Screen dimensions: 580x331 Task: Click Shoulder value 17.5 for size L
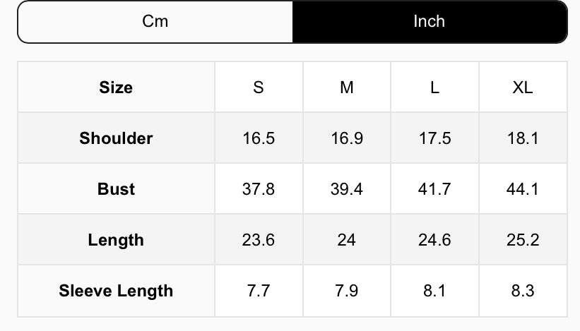point(434,138)
